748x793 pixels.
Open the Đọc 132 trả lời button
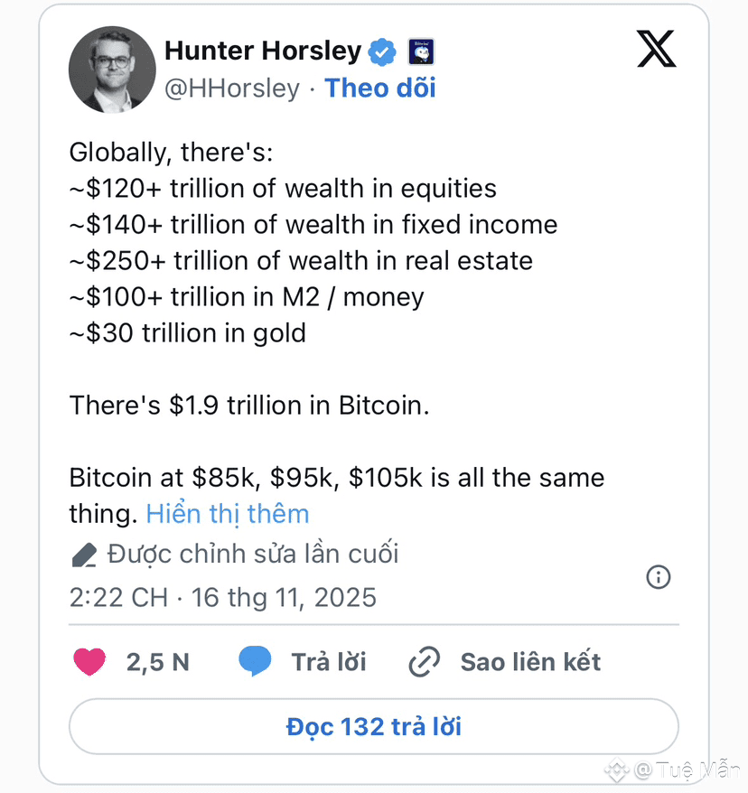pyautogui.click(x=374, y=727)
